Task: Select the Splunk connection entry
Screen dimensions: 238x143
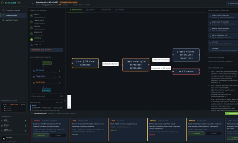Action: click(14, 126)
